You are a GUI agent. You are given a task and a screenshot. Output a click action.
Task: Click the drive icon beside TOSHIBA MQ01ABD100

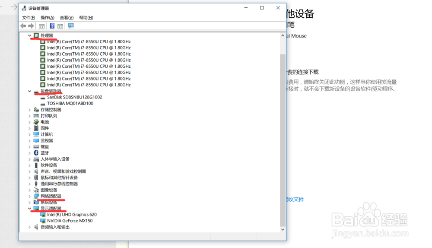[x=43, y=104]
